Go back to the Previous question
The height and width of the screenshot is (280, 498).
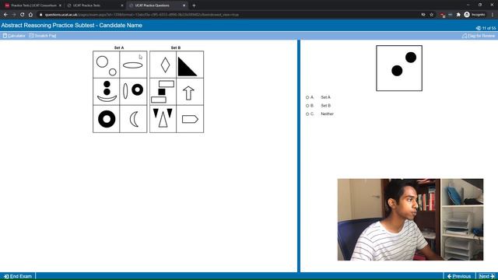[459, 276]
